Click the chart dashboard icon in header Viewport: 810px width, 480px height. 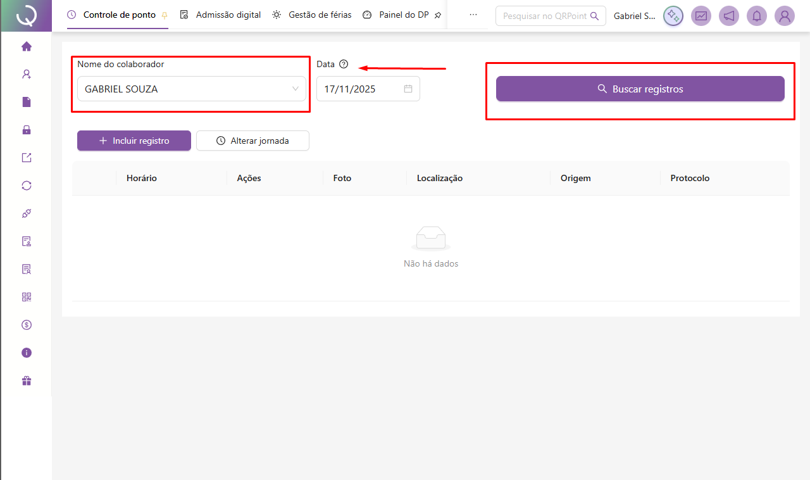[701, 16]
